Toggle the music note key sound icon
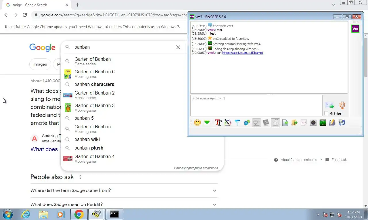 [275, 123]
